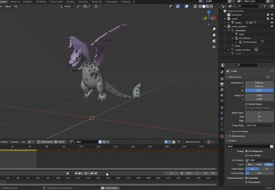Viewport: 275px width, 190px height.
Task: Open the Render properties tab icon
Action: point(222,79)
